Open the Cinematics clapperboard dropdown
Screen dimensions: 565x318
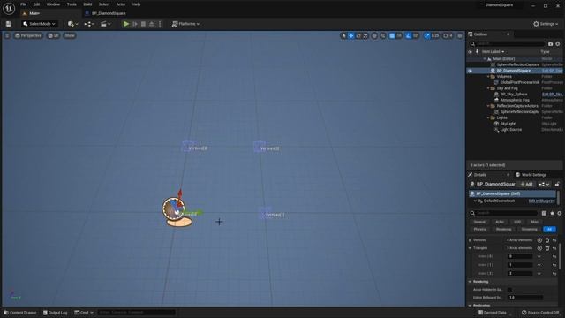tap(105, 24)
